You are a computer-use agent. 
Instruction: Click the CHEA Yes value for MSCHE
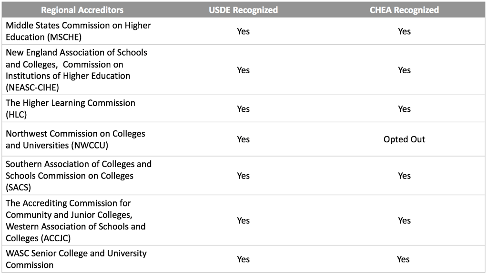[404, 31]
